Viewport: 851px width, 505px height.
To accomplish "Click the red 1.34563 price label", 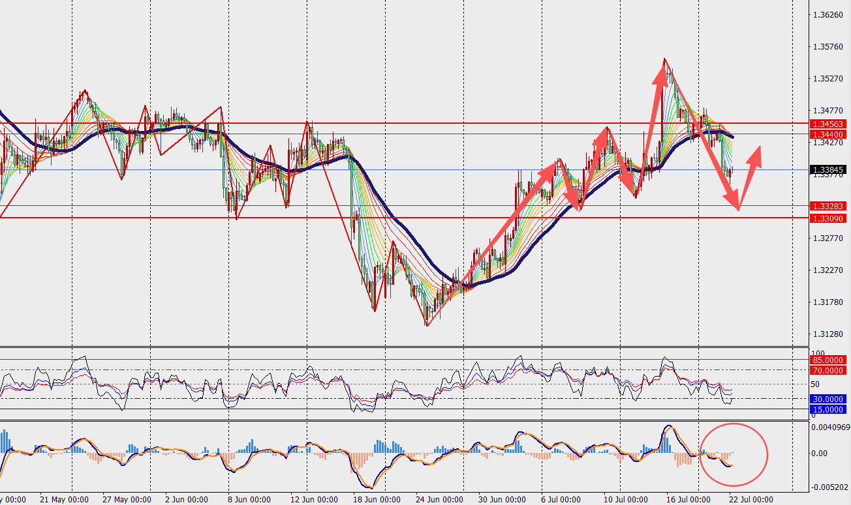I will [828, 124].
